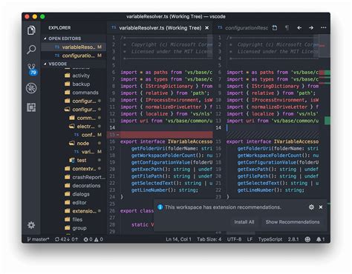This screenshot has height=274, width=352.
Task: Open the Extensions view in activity bar
Action: tap(31, 107)
